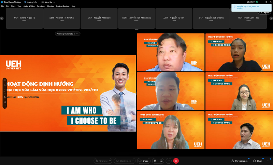Expand the Viewing 1920x1080 2 dropdown
This screenshot has height=165, width=273.
click(68, 34)
